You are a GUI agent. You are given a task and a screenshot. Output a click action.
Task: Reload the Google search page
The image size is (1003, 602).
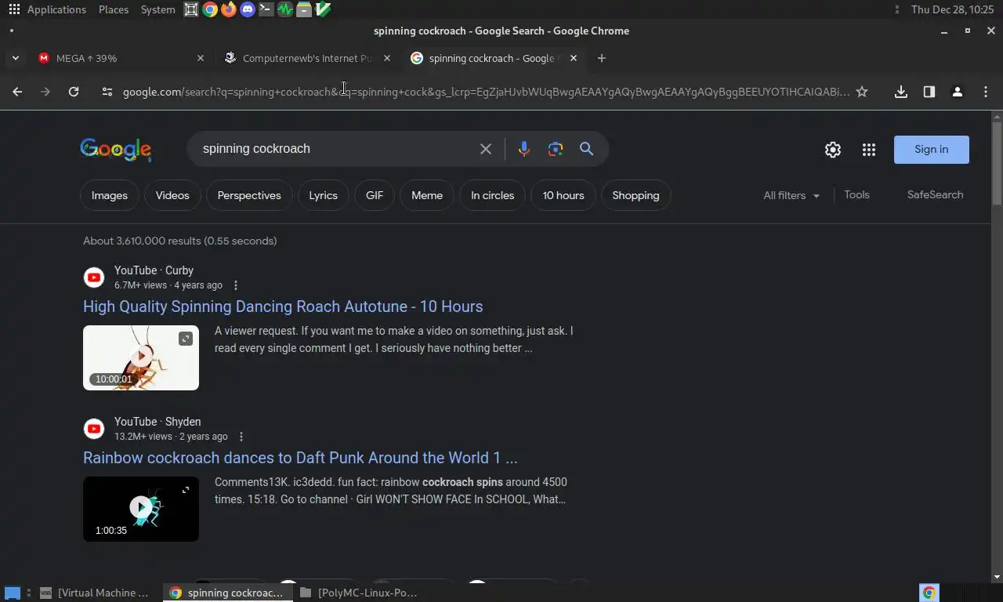[74, 92]
